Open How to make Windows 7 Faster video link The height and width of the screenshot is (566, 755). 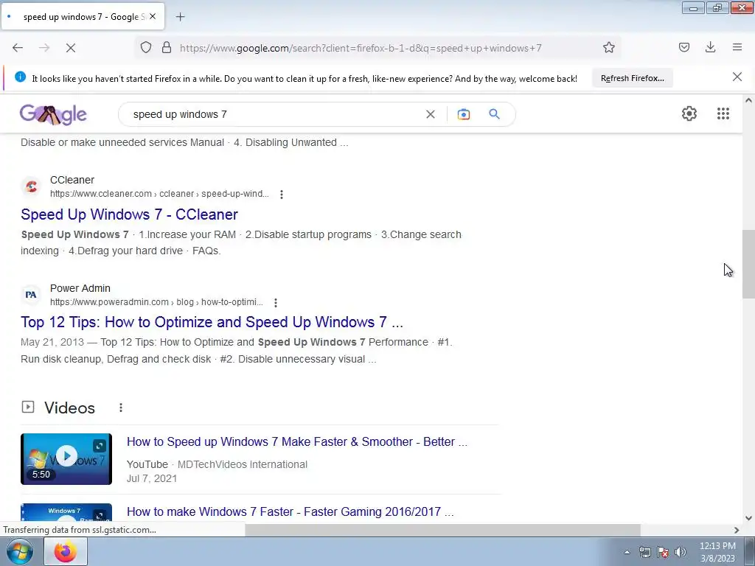[290, 511]
